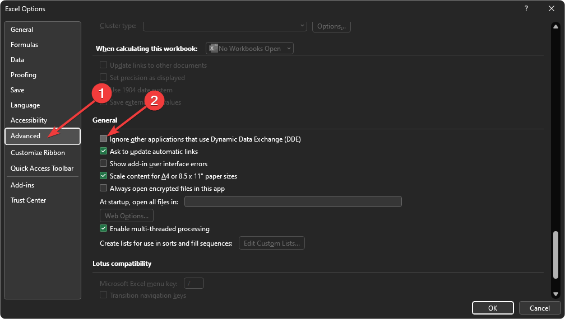Click the cluster Options... button

(331, 26)
